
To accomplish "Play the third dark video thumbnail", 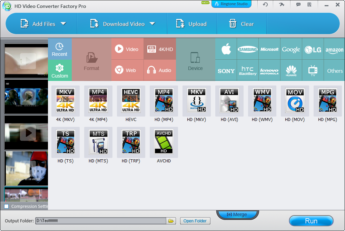I will pos(28,133).
